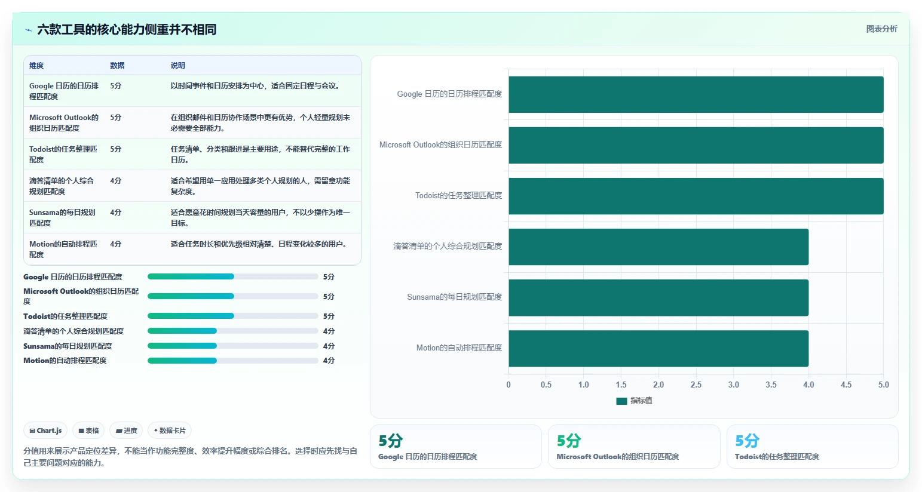This screenshot has height=492, width=922.
Task: Click the Todoist bar in the chart
Action: click(696, 196)
